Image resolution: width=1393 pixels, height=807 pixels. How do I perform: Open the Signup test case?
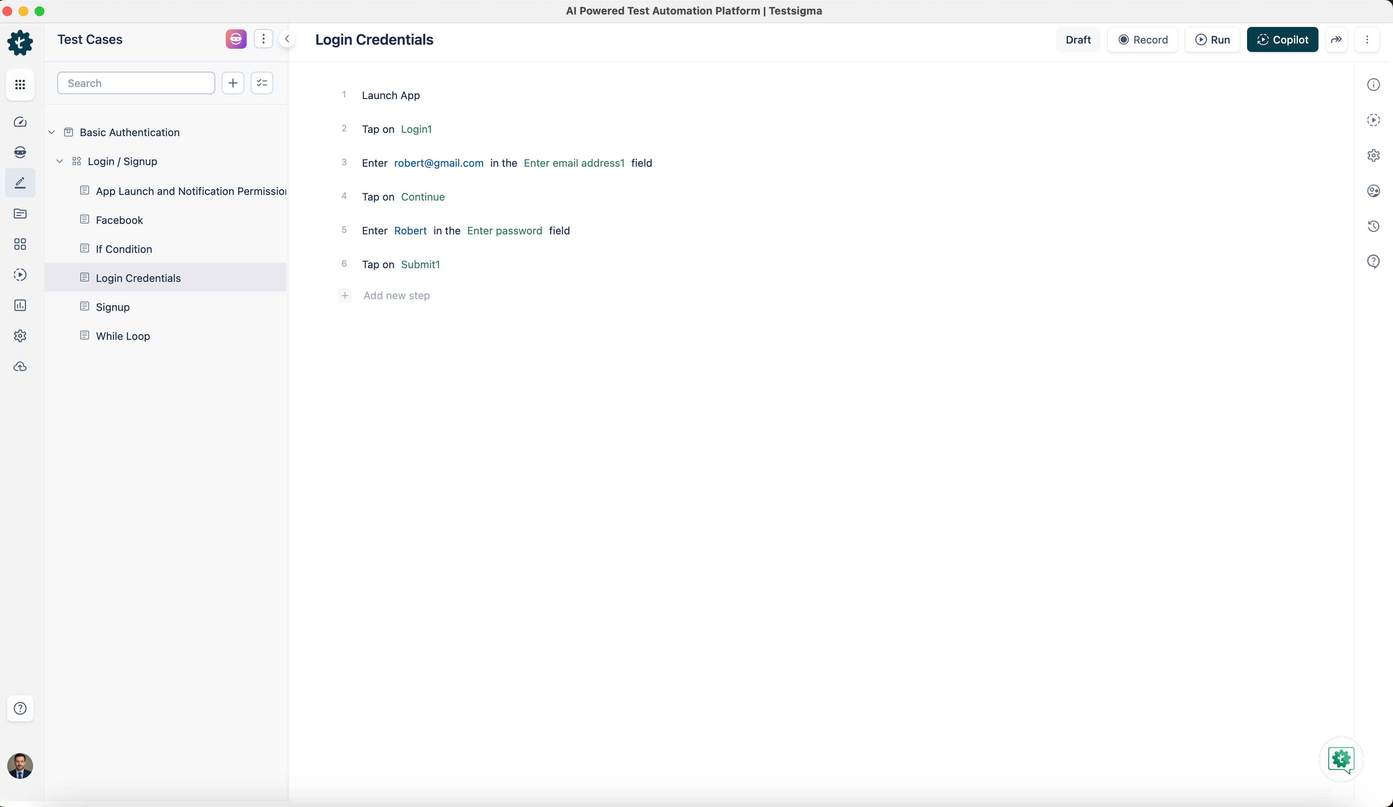[x=112, y=307]
